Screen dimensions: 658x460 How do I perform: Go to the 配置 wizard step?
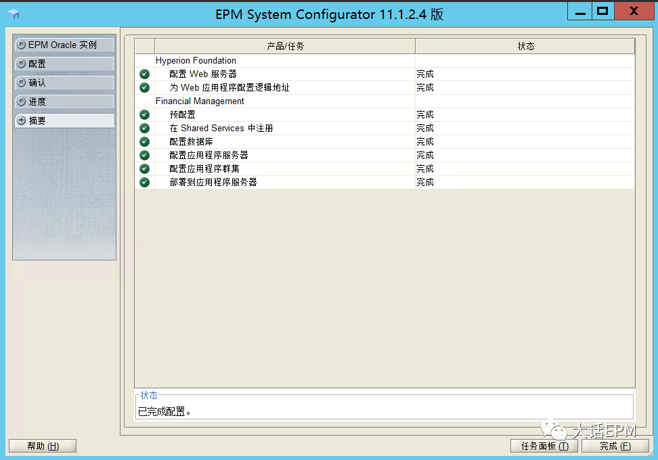[x=64, y=64]
